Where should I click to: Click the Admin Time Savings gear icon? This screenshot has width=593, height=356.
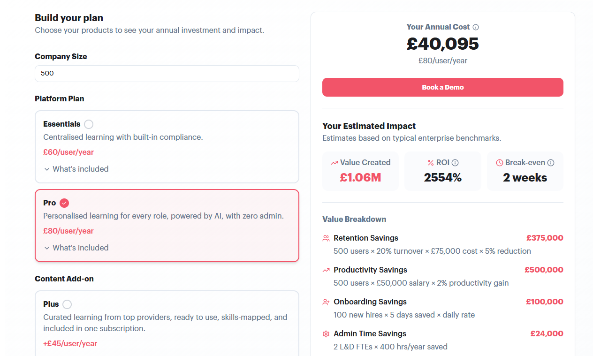(326, 334)
